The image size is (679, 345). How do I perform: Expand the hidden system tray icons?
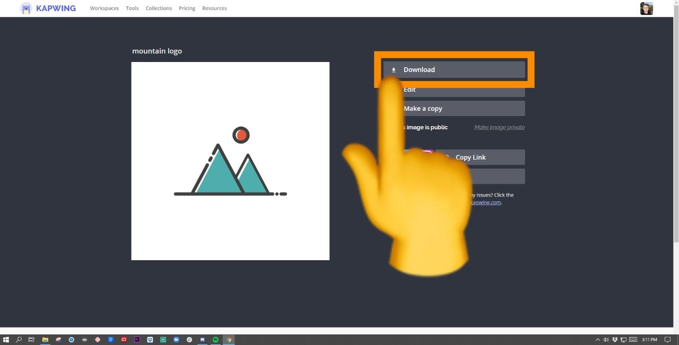coord(598,340)
